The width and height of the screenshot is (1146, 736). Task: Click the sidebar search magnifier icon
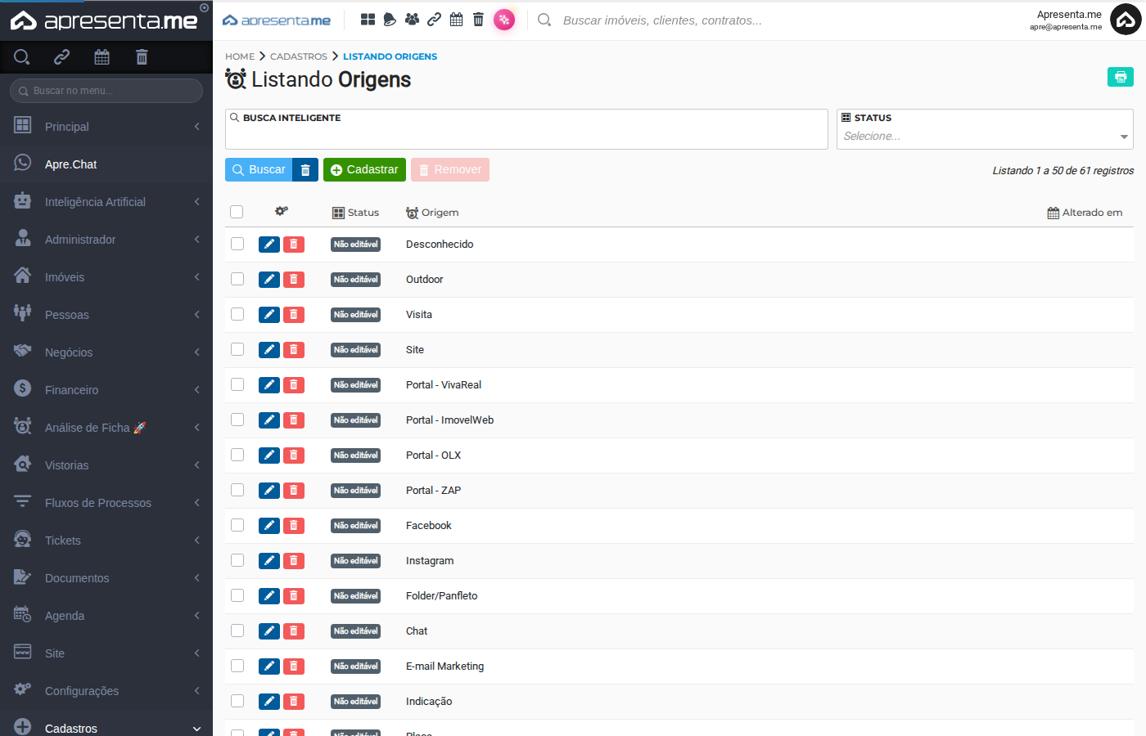click(22, 56)
